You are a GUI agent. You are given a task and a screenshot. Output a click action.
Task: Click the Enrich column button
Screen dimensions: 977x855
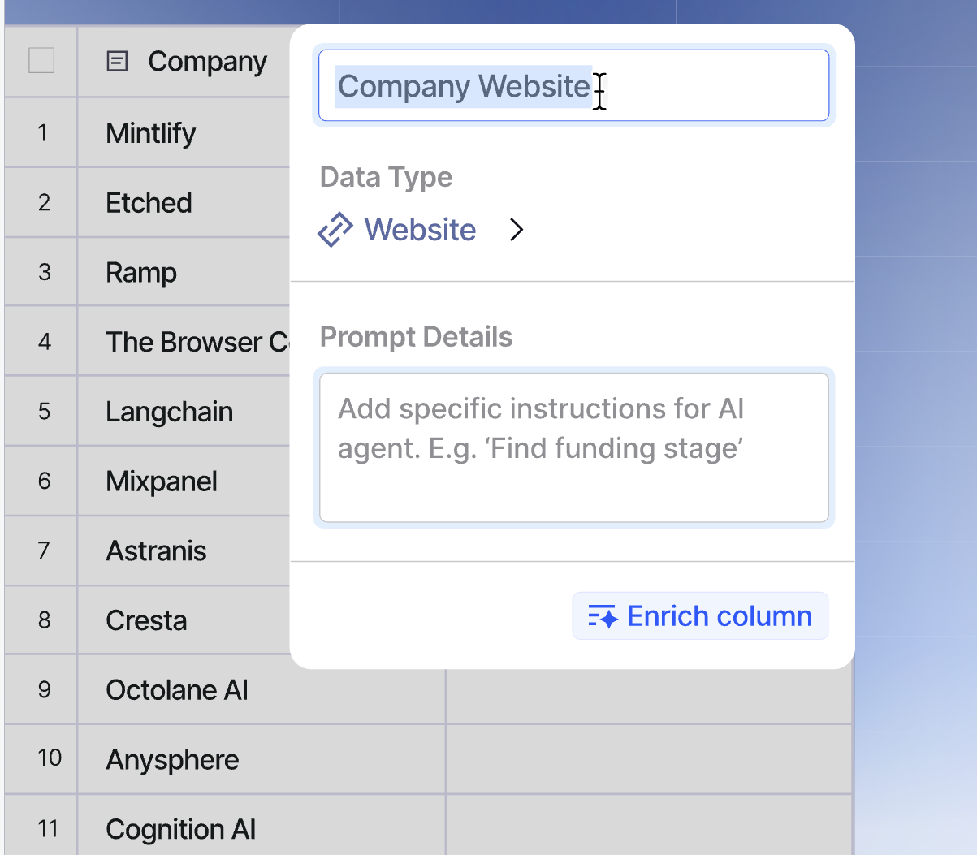[x=699, y=616]
